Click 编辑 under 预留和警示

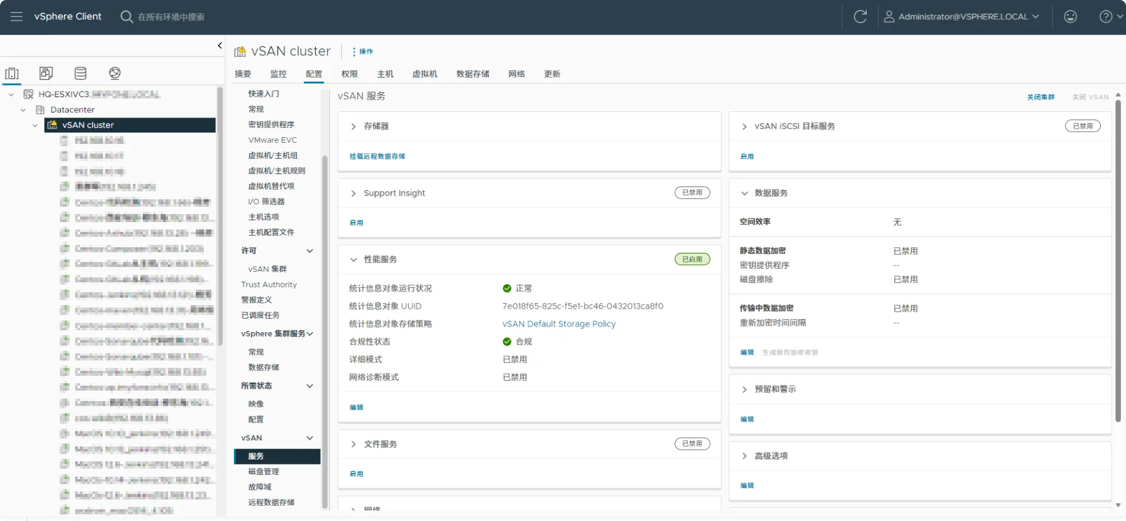747,419
